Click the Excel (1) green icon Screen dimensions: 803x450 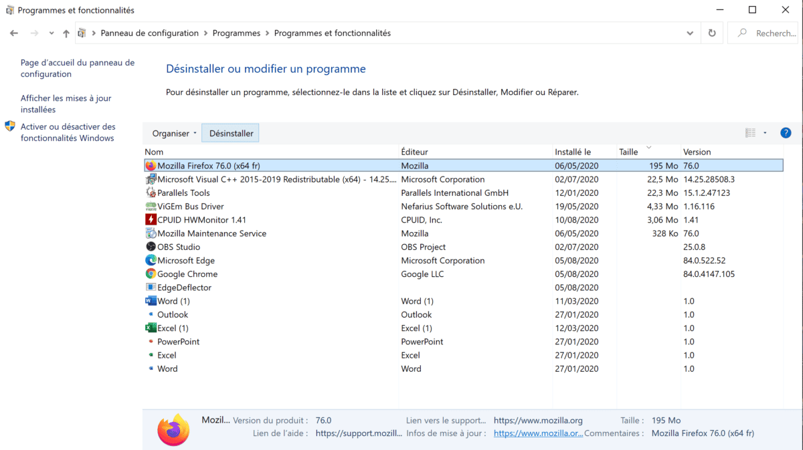tap(151, 328)
